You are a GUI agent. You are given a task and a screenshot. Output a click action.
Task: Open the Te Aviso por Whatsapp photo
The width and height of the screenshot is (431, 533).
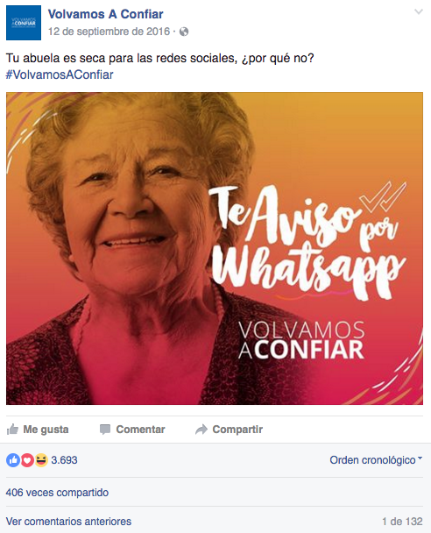click(215, 248)
